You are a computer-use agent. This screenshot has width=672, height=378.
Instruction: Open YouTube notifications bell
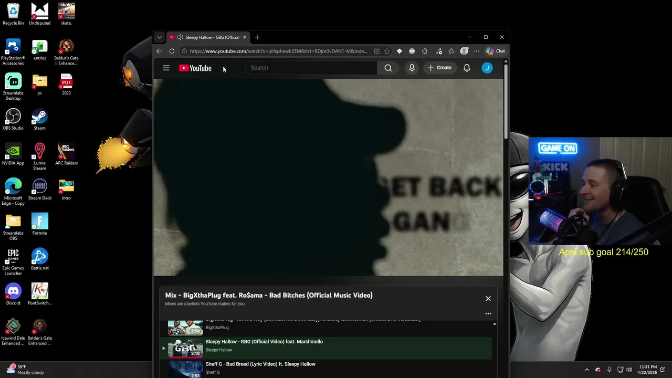point(467,68)
